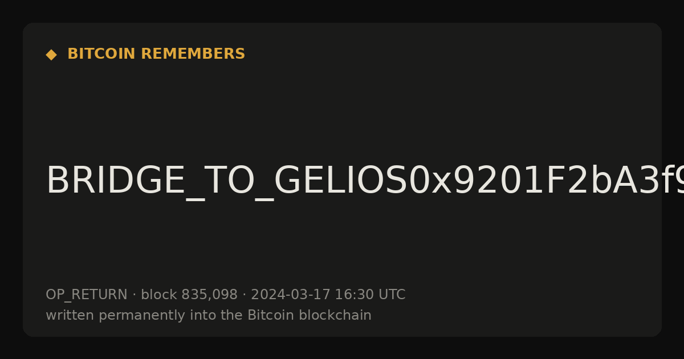Click the OP_RETURN label
The height and width of the screenshot is (359, 684).
87,295
